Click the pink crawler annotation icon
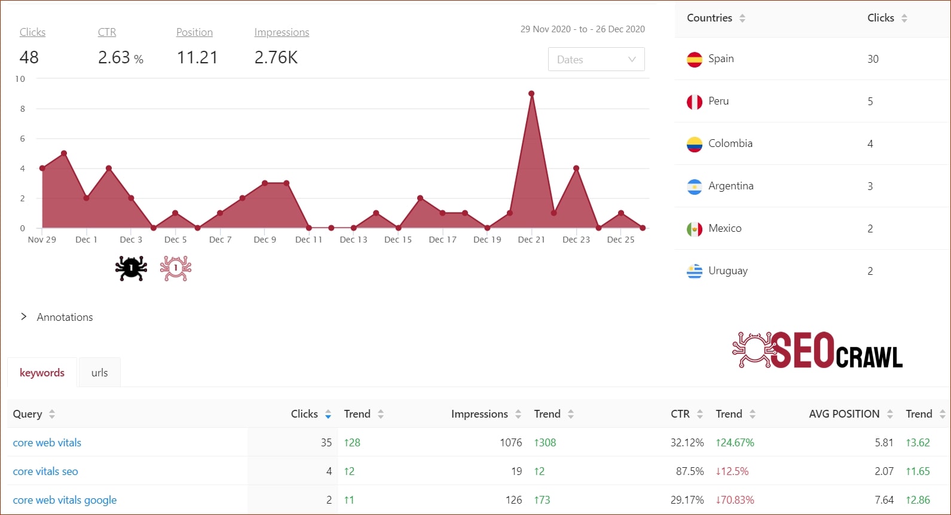951x515 pixels. pos(176,268)
